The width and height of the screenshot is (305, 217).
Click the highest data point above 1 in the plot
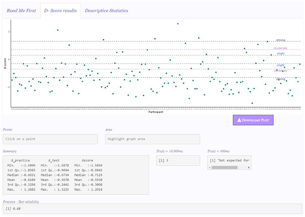click(x=178, y=24)
